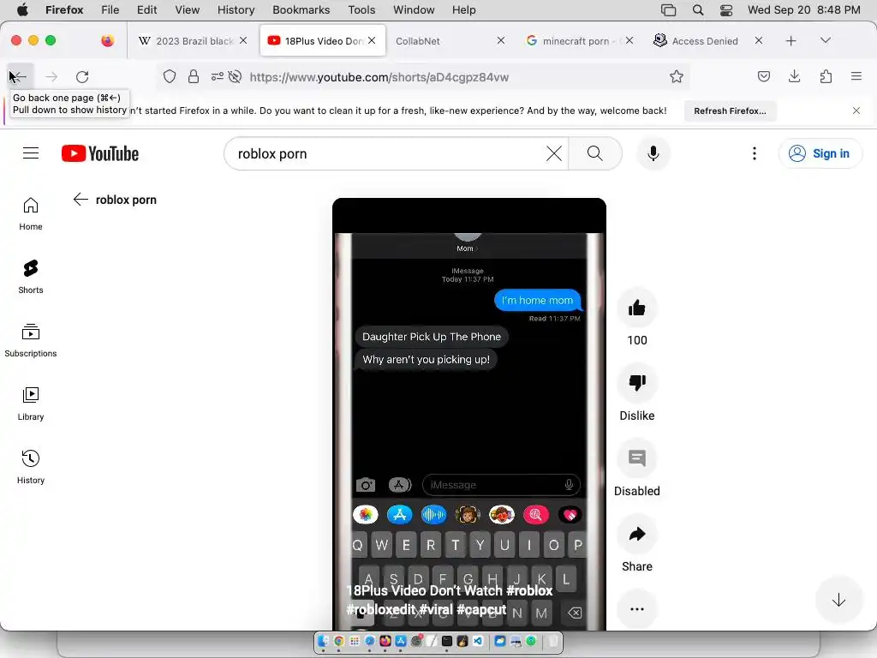Image resolution: width=877 pixels, height=658 pixels.
Task: Click the disabled comments icon
Action: click(x=636, y=458)
